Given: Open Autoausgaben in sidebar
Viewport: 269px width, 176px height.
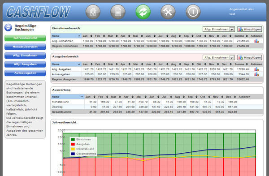Looking at the screenshot, I should (25, 73).
